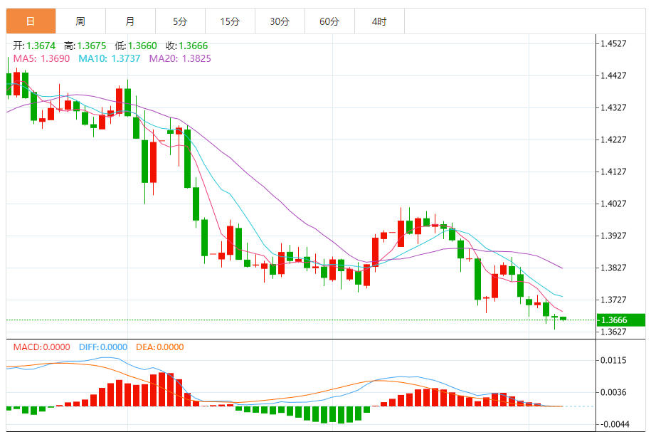Screen dimensions: 651x432
Task: Click the DEA:0.0000 label
Action: click(x=160, y=347)
